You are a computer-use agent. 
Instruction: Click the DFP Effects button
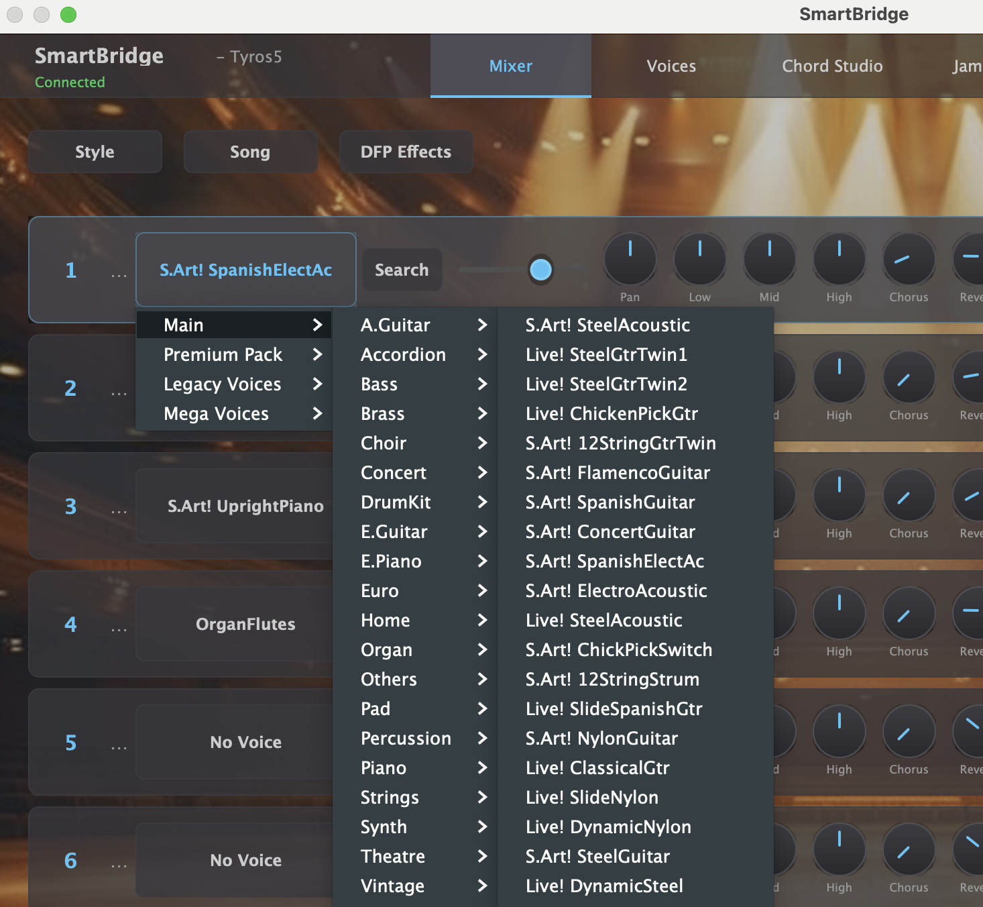pyautogui.click(x=406, y=152)
